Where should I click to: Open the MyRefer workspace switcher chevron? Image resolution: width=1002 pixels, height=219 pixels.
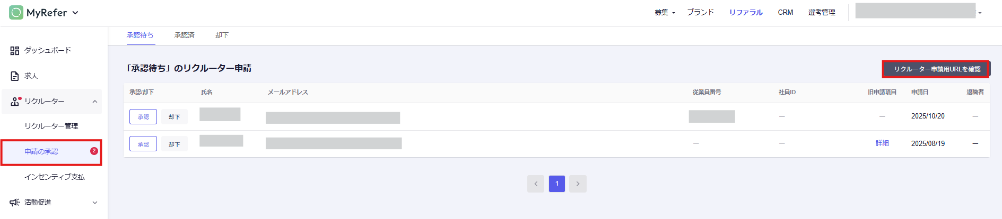coord(75,13)
